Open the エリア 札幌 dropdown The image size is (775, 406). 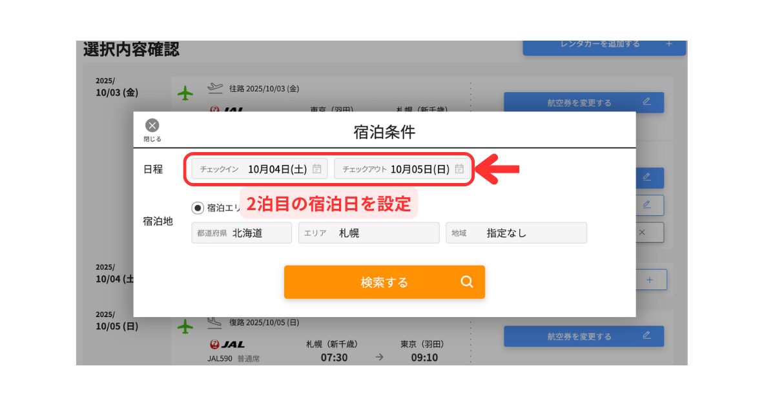coord(369,233)
